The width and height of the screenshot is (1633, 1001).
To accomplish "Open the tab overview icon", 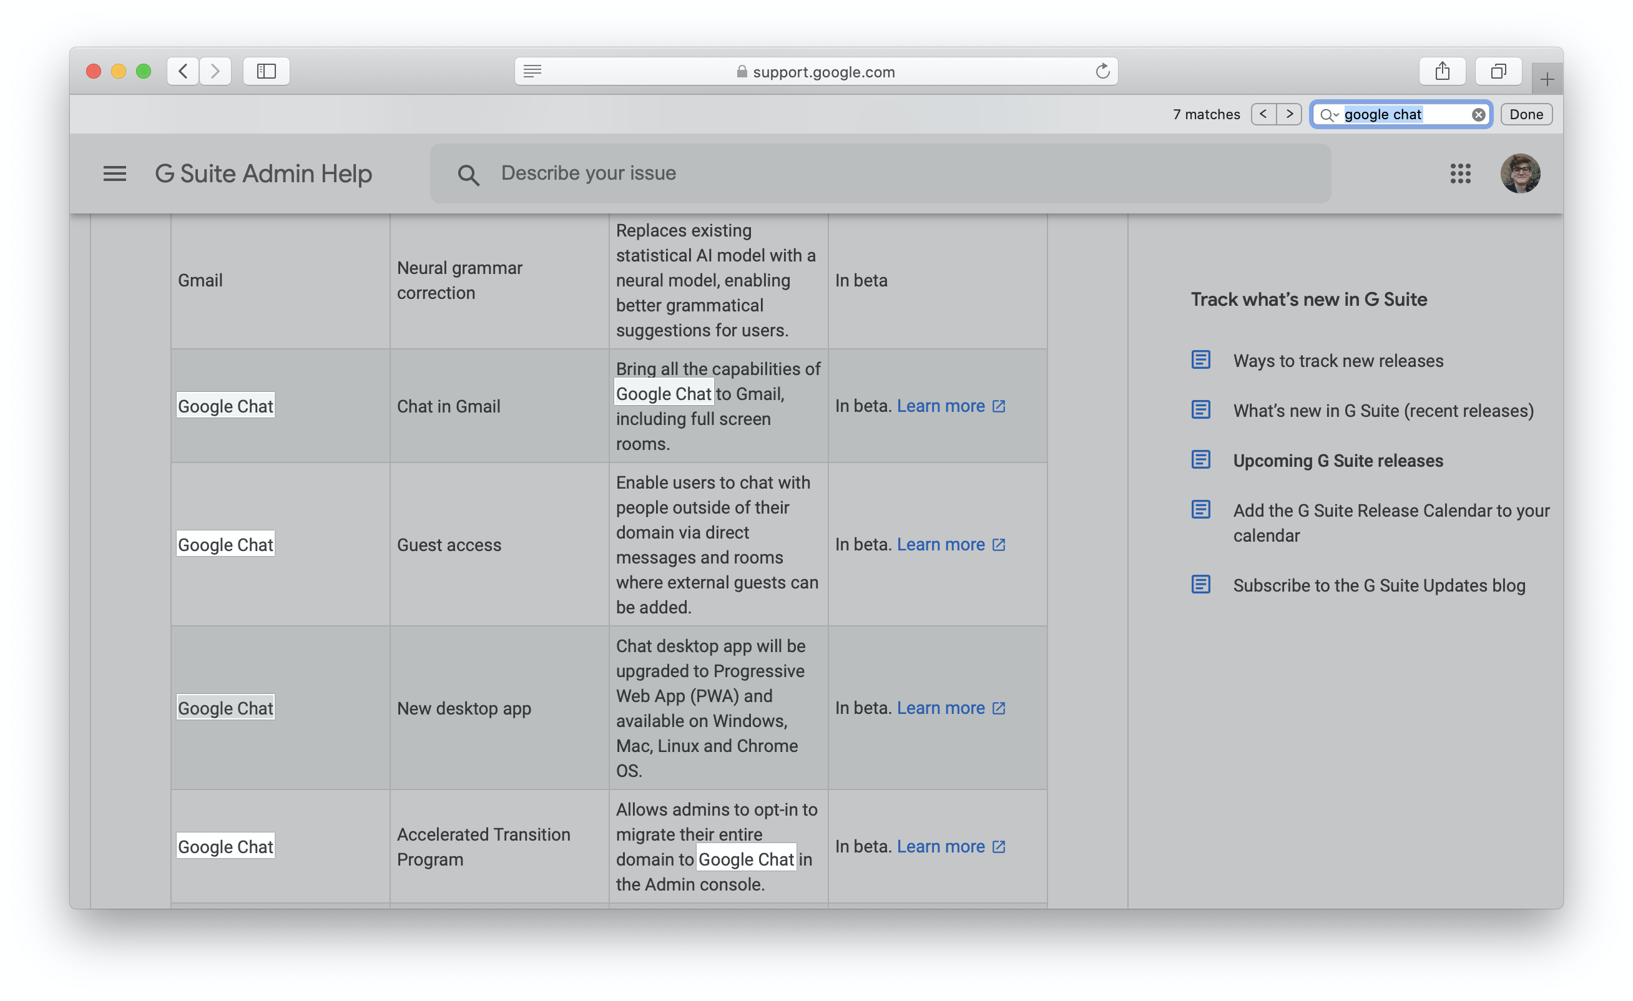I will point(1497,71).
